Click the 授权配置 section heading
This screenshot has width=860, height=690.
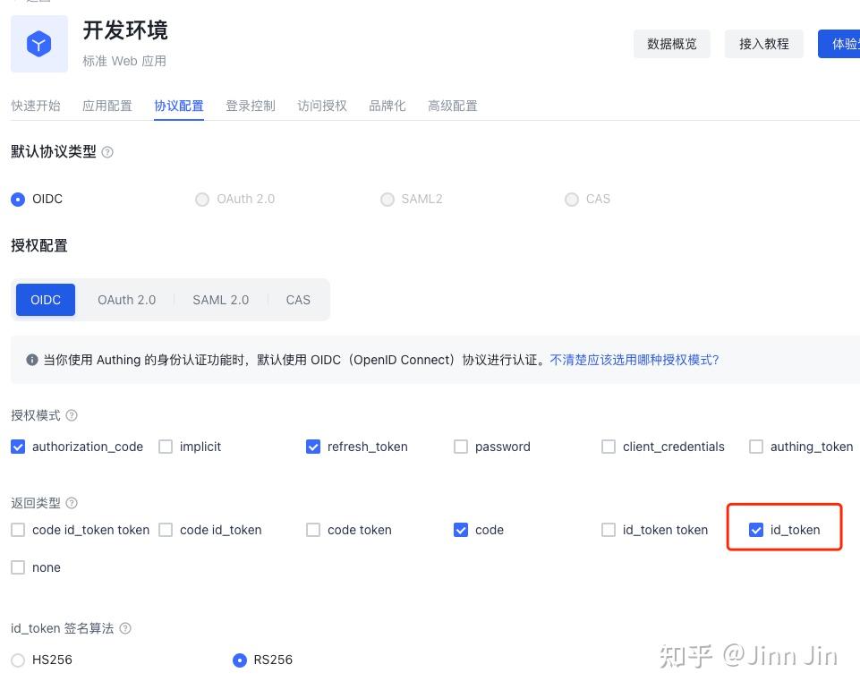(39, 245)
